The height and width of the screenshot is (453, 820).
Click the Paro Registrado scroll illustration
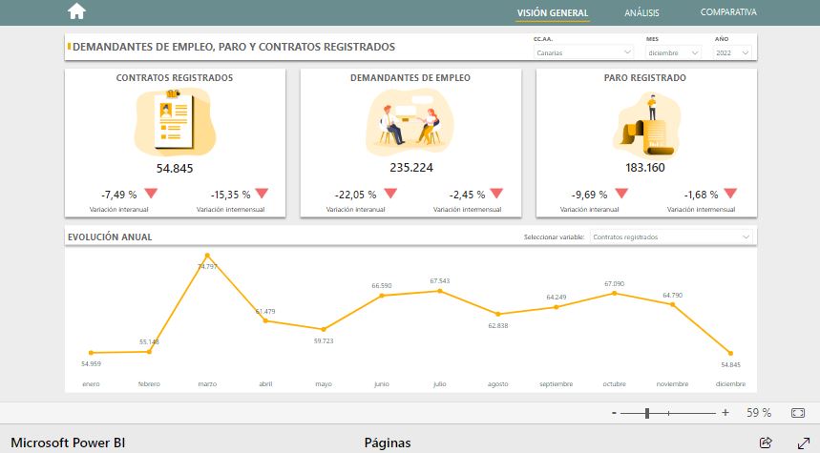646,125
